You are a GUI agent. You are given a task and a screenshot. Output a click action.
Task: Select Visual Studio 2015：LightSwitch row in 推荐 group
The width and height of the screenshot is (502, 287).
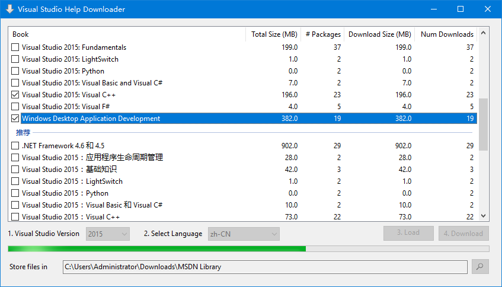(x=72, y=181)
